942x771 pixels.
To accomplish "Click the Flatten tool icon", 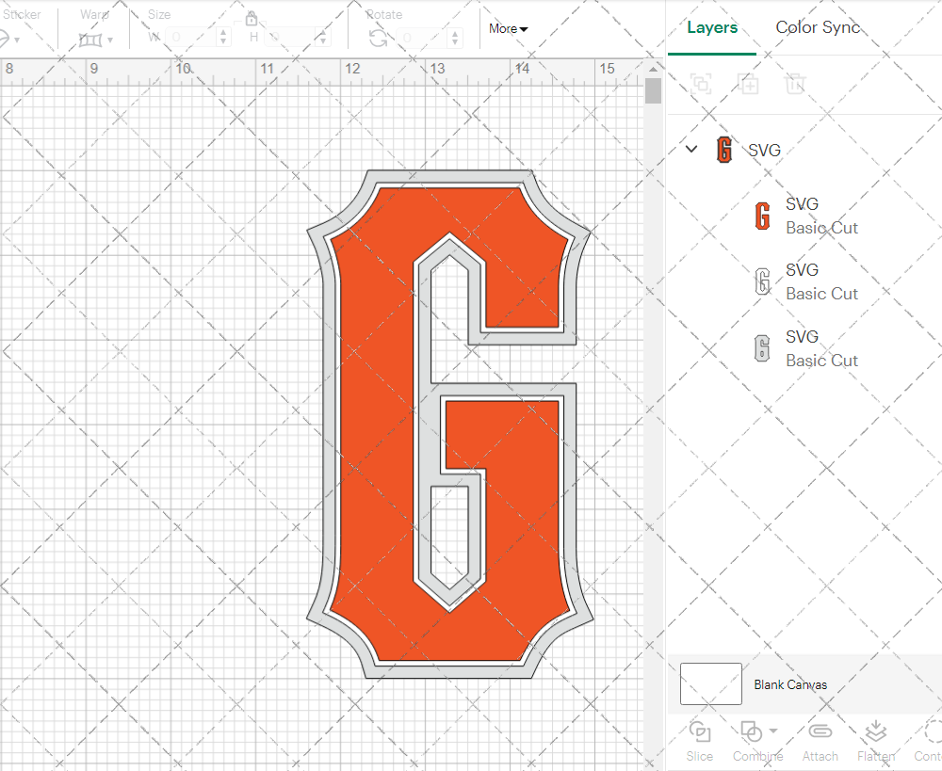I will tap(876, 731).
